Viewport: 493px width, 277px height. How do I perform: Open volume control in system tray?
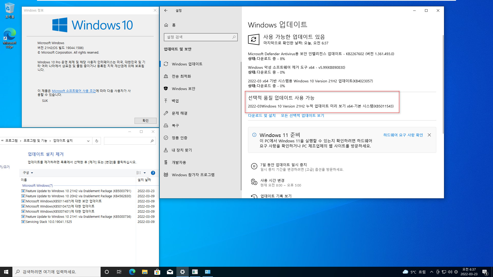click(x=450, y=272)
